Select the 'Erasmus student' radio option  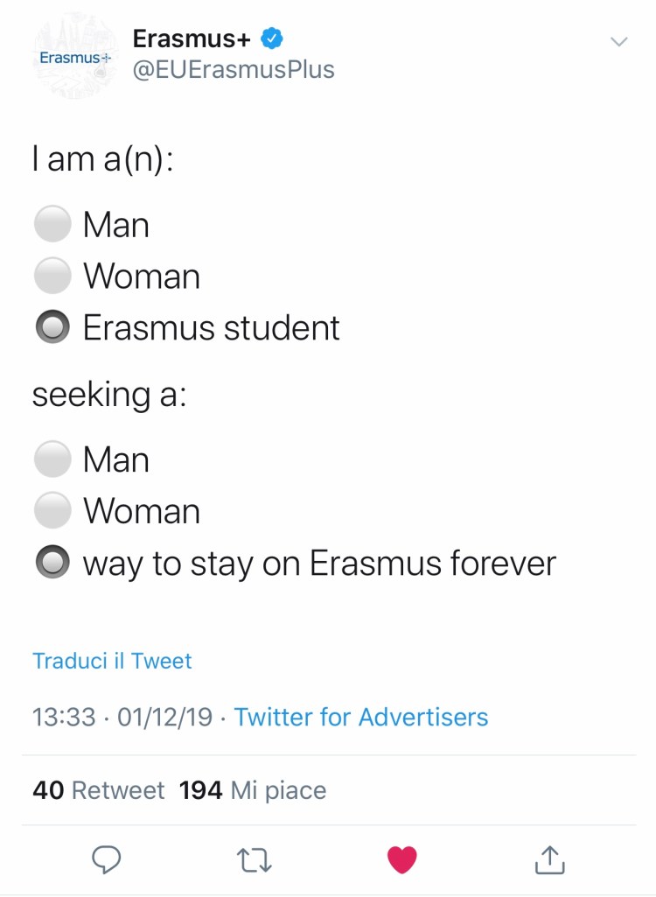(52, 327)
